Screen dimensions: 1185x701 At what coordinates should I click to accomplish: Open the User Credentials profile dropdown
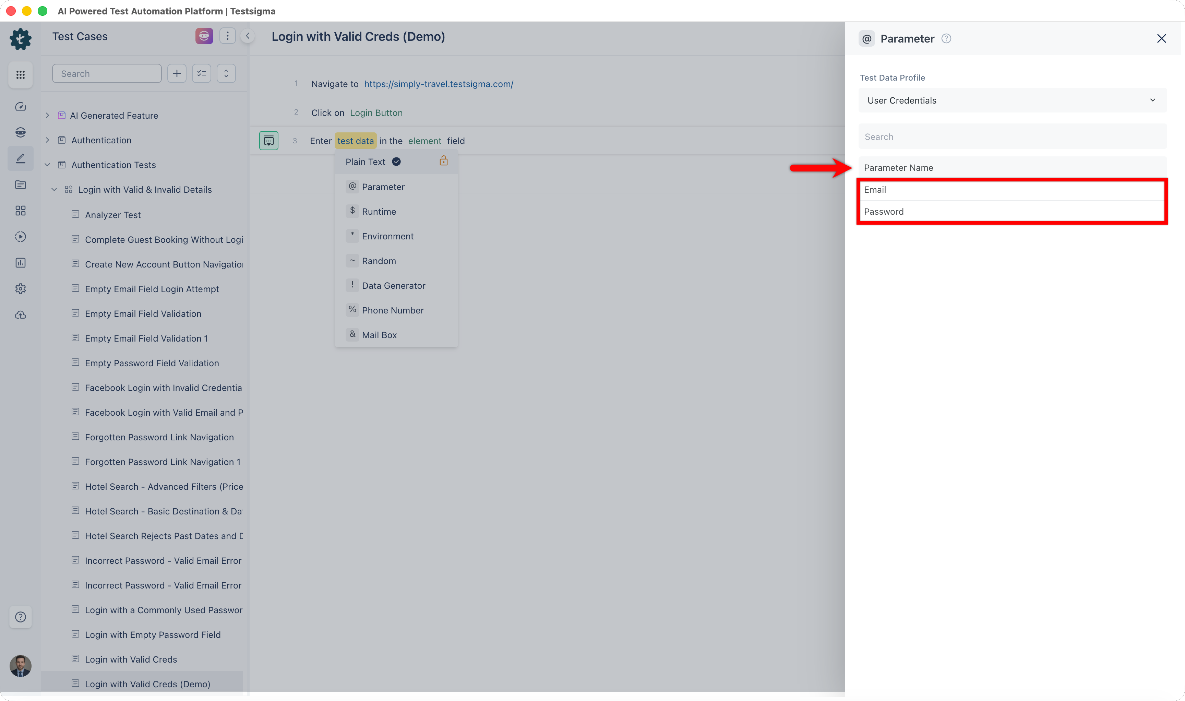point(1012,100)
